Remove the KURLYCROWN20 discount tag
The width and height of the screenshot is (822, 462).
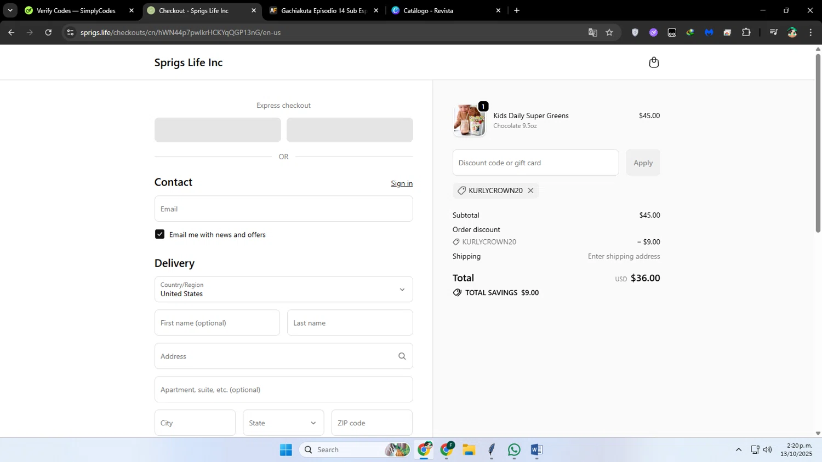pyautogui.click(x=530, y=190)
